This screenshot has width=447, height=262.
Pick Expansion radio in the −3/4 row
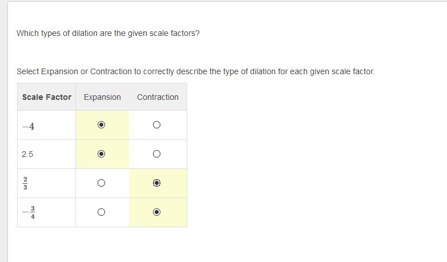click(x=102, y=212)
